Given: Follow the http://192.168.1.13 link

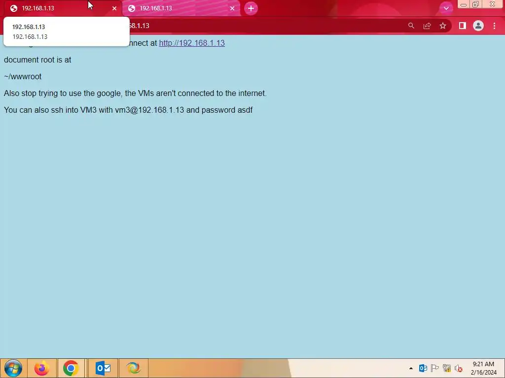Looking at the screenshot, I should pos(192,43).
